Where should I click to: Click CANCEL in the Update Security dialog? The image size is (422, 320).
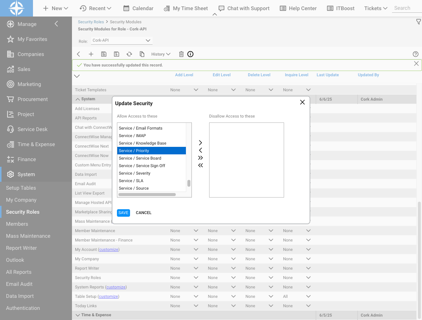[x=144, y=213]
